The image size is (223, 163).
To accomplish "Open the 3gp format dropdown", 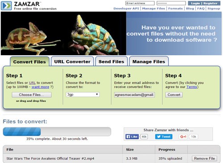I will [x=83, y=94].
